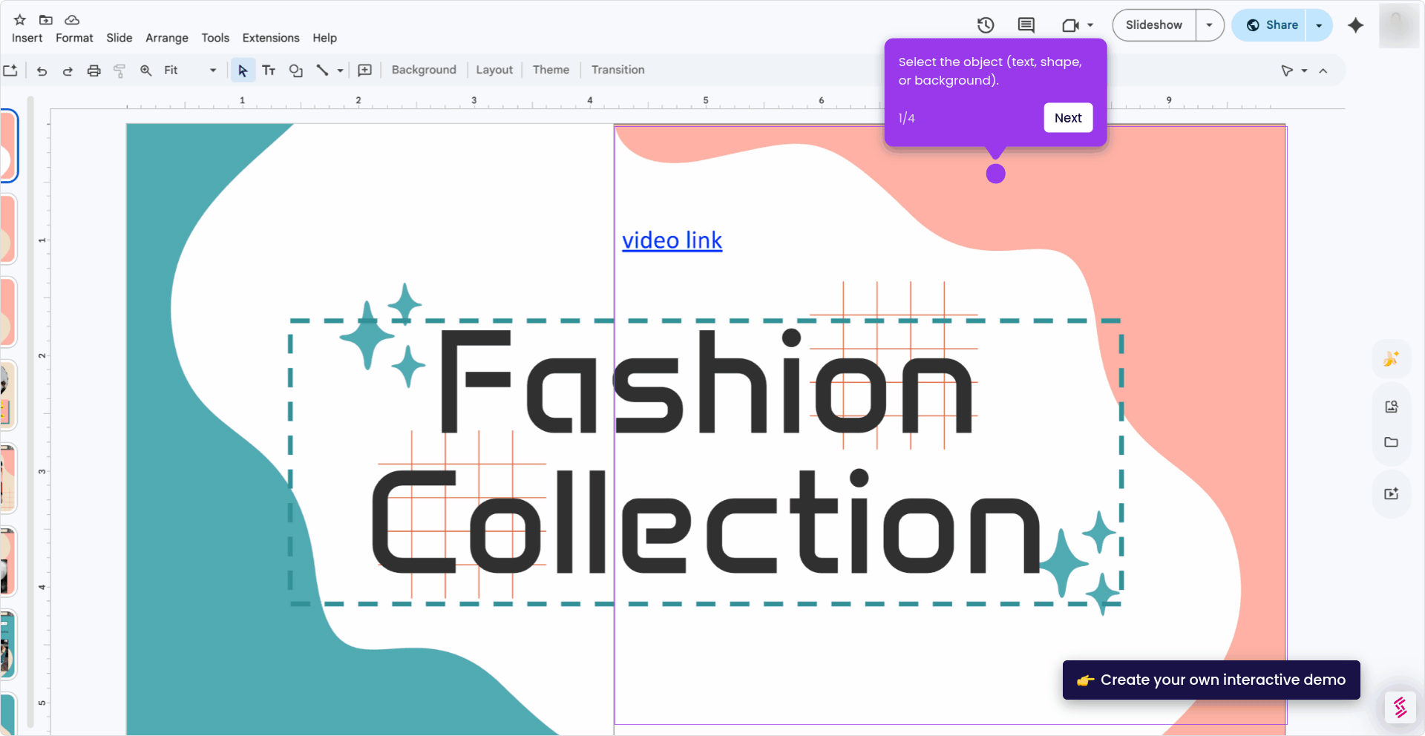Star the presentation with the star icon
1425x736 pixels.
pos(20,20)
